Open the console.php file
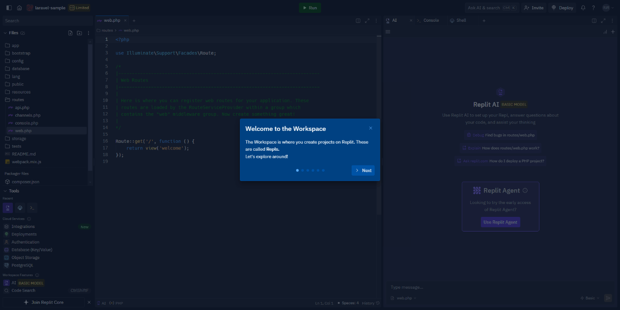This screenshot has height=310, width=620. point(46,123)
